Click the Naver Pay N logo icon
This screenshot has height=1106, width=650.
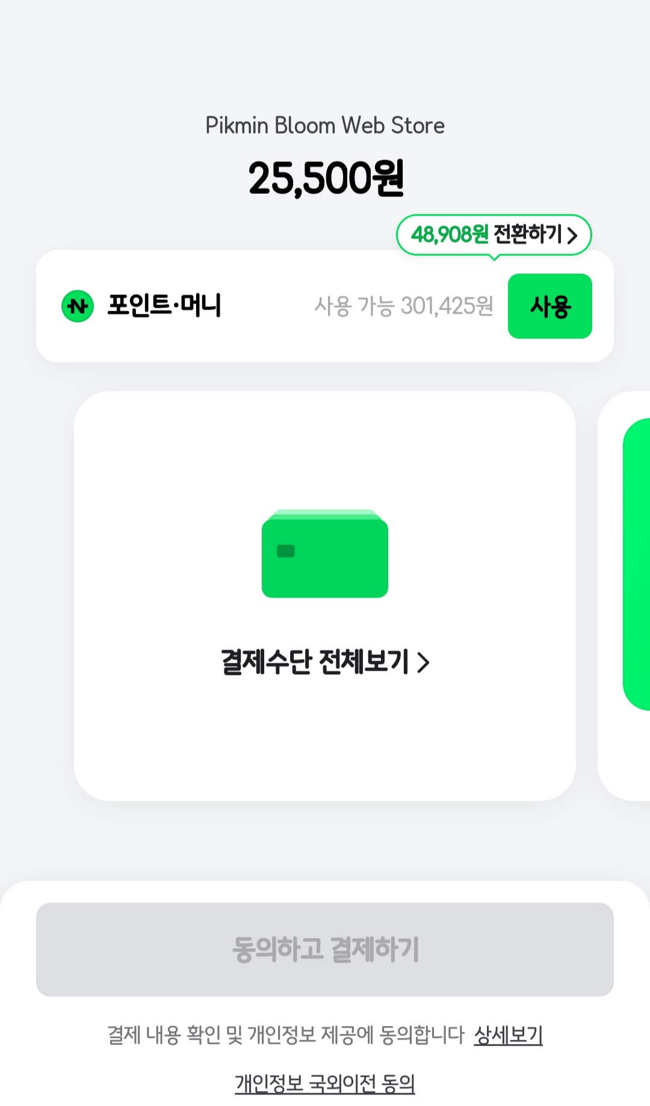click(78, 306)
